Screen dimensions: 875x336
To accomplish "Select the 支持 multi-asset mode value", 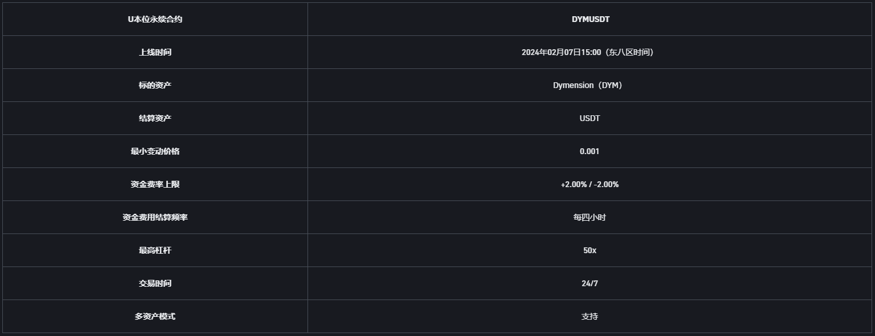I will (590, 316).
